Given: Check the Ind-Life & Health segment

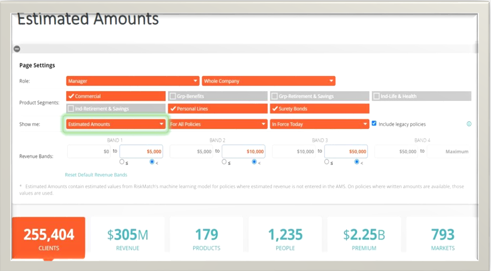Looking at the screenshot, I should click(377, 96).
